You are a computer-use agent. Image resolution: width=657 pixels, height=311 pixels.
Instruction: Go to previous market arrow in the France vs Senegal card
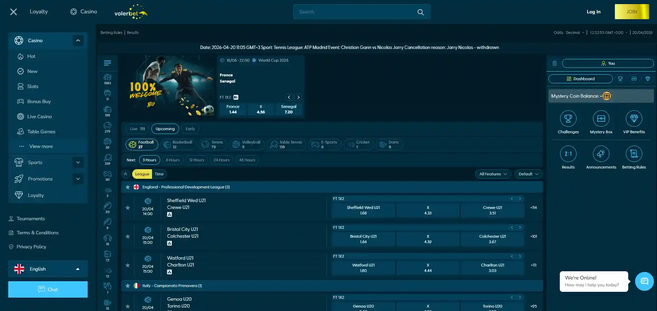[x=289, y=97]
